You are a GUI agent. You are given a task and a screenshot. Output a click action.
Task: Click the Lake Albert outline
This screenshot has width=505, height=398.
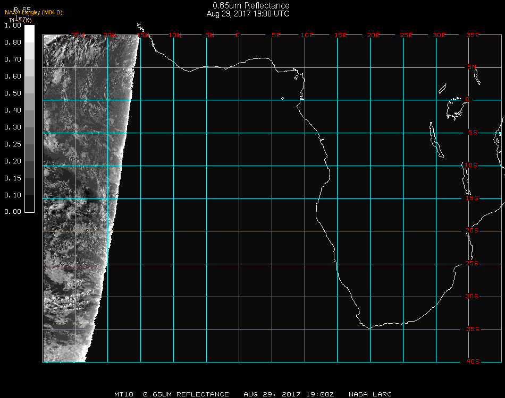[442, 89]
